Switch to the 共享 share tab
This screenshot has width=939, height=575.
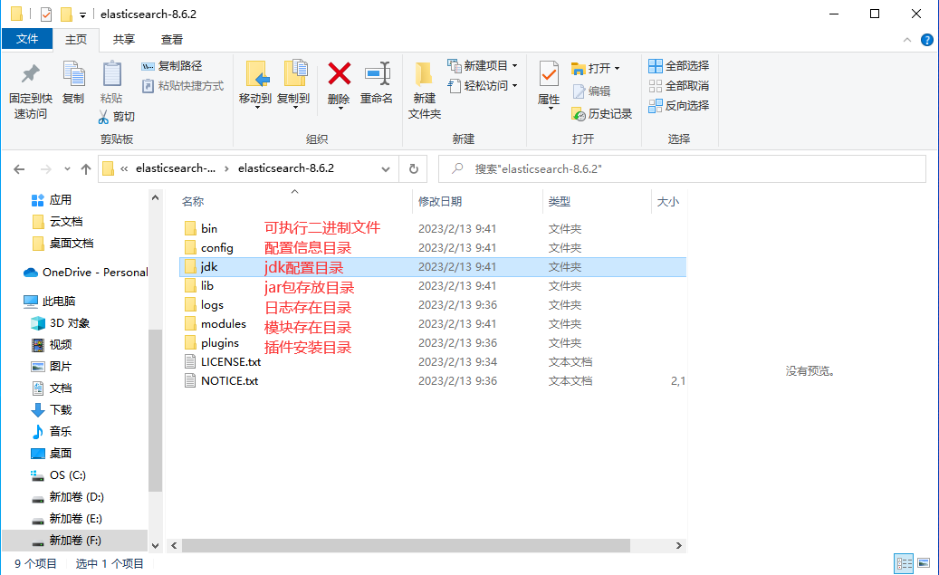click(x=124, y=40)
